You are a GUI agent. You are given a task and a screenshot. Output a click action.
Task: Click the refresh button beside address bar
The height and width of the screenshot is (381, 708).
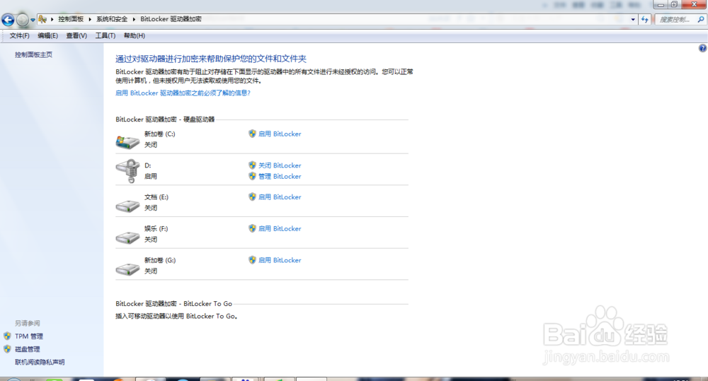[644, 19]
